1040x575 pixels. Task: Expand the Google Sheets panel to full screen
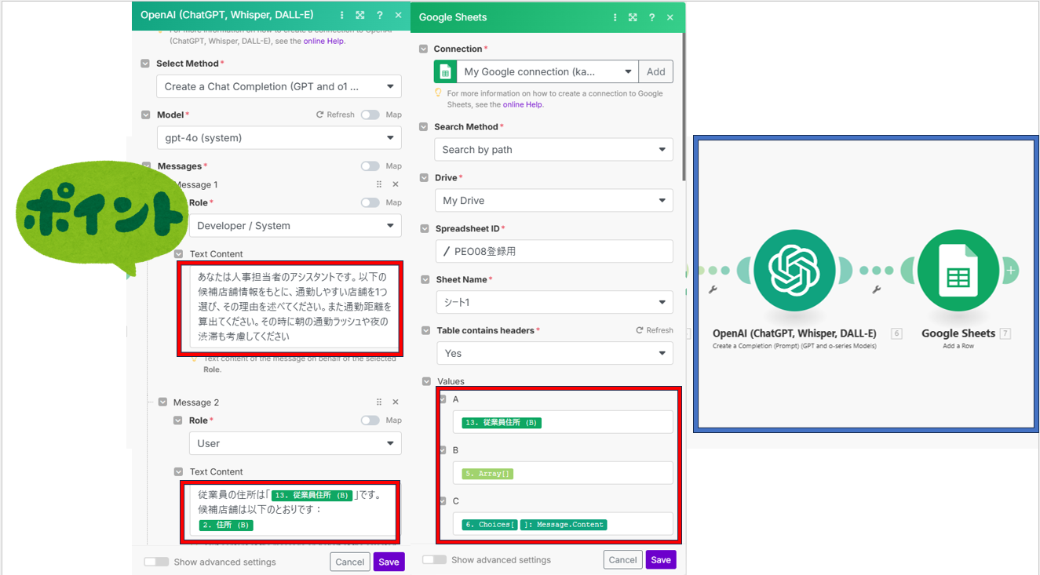coord(633,16)
